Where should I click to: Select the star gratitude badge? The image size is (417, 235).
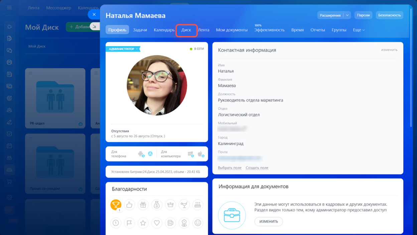143,223
